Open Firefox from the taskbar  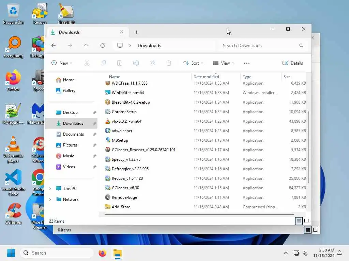(102, 253)
